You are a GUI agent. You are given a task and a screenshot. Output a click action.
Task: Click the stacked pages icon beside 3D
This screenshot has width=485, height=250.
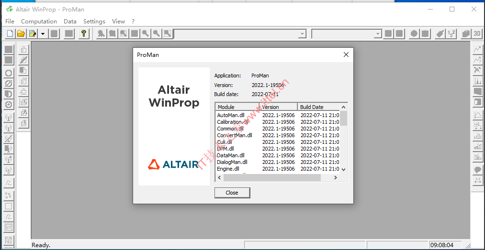pyautogui.click(x=465, y=33)
